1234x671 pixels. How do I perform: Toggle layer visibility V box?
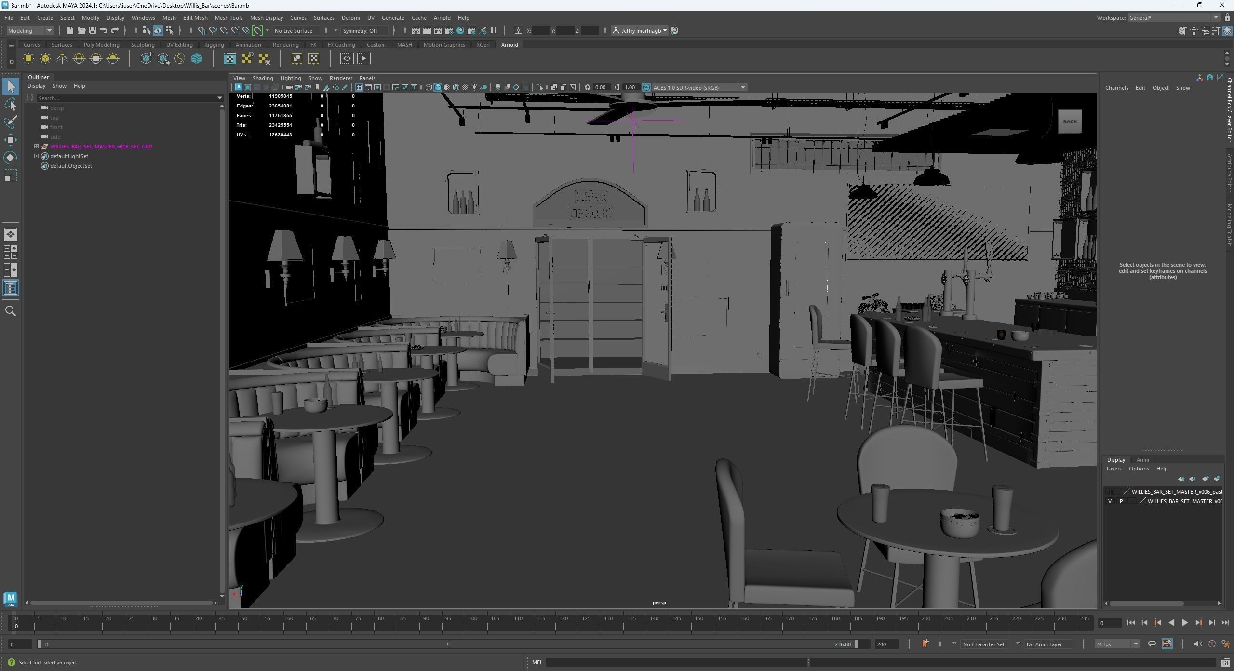point(1110,501)
